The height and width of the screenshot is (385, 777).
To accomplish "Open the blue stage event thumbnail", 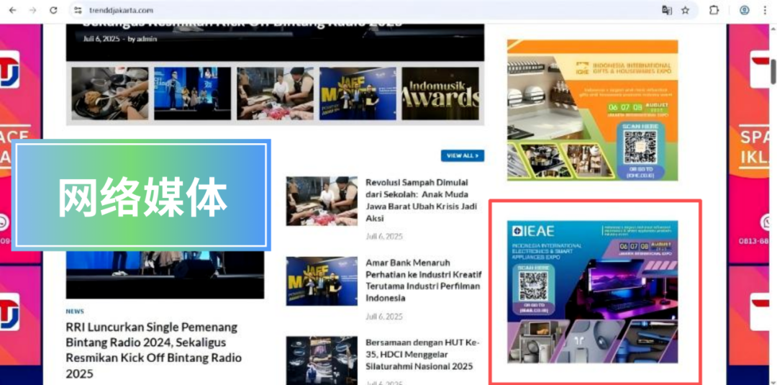I will 192,94.
